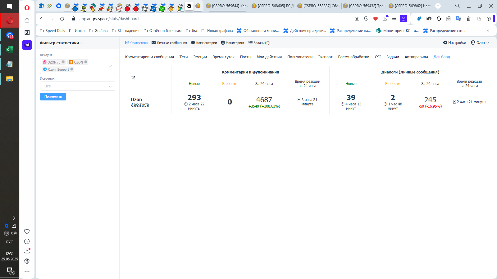Open a new browser tab
Viewport: 497px width, 279px height.
tap(438, 6)
